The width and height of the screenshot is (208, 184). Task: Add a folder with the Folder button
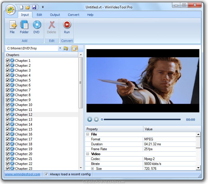(x=24, y=27)
